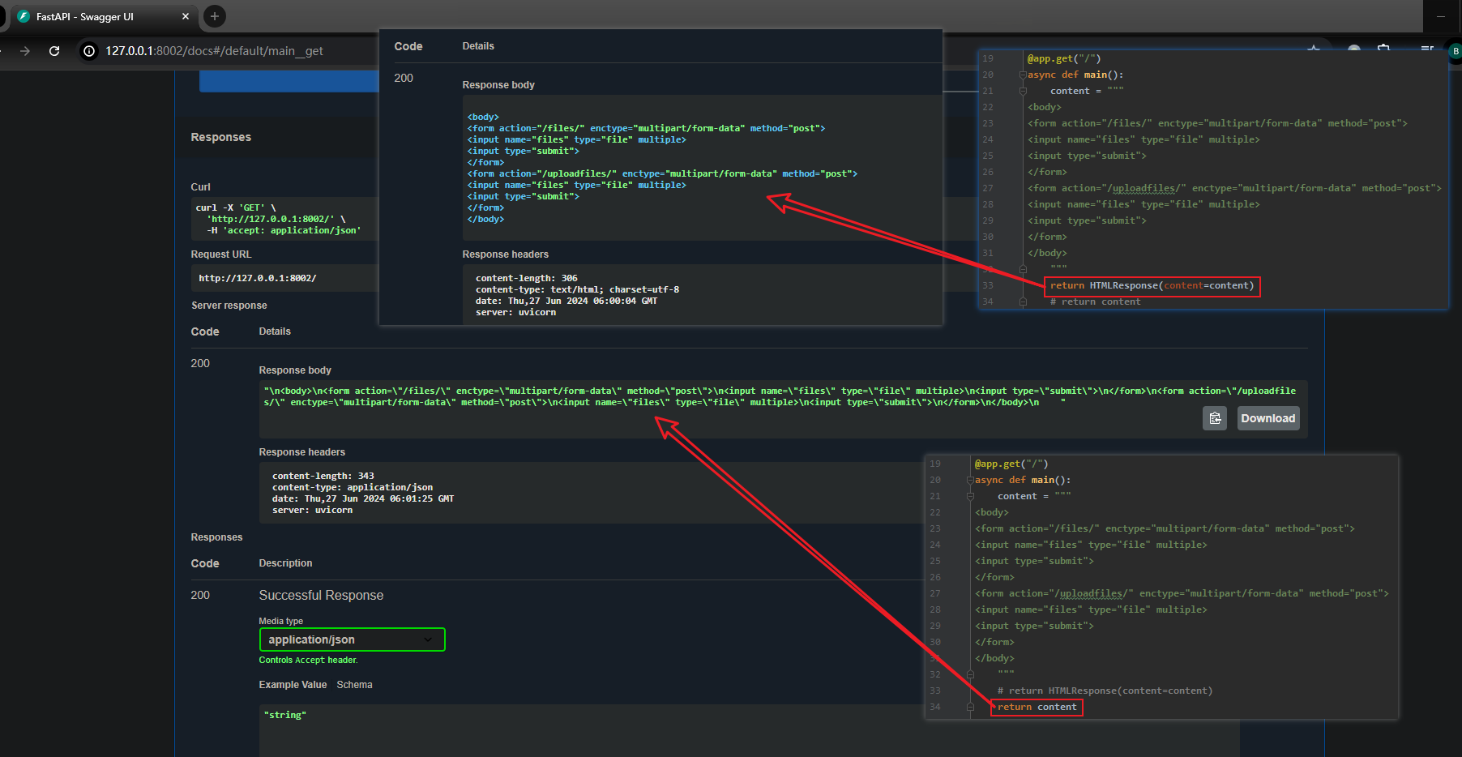
Task: Switch to the Example Value tab
Action: coord(293,685)
